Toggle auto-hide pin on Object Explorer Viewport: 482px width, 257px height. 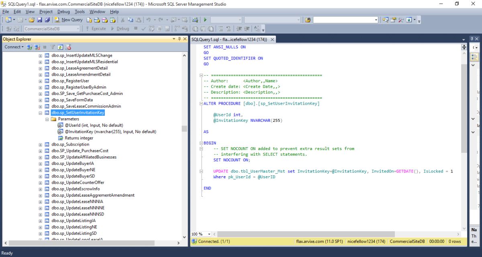[179, 39]
